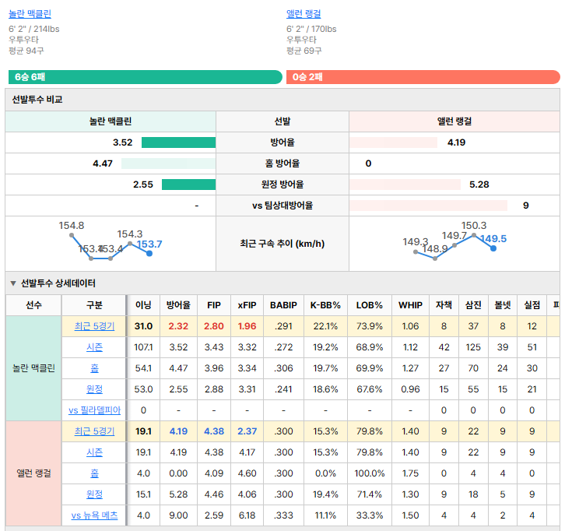565x531 pixels.
Task: Click the 33.3% LOB% cell
Action: click(370, 515)
